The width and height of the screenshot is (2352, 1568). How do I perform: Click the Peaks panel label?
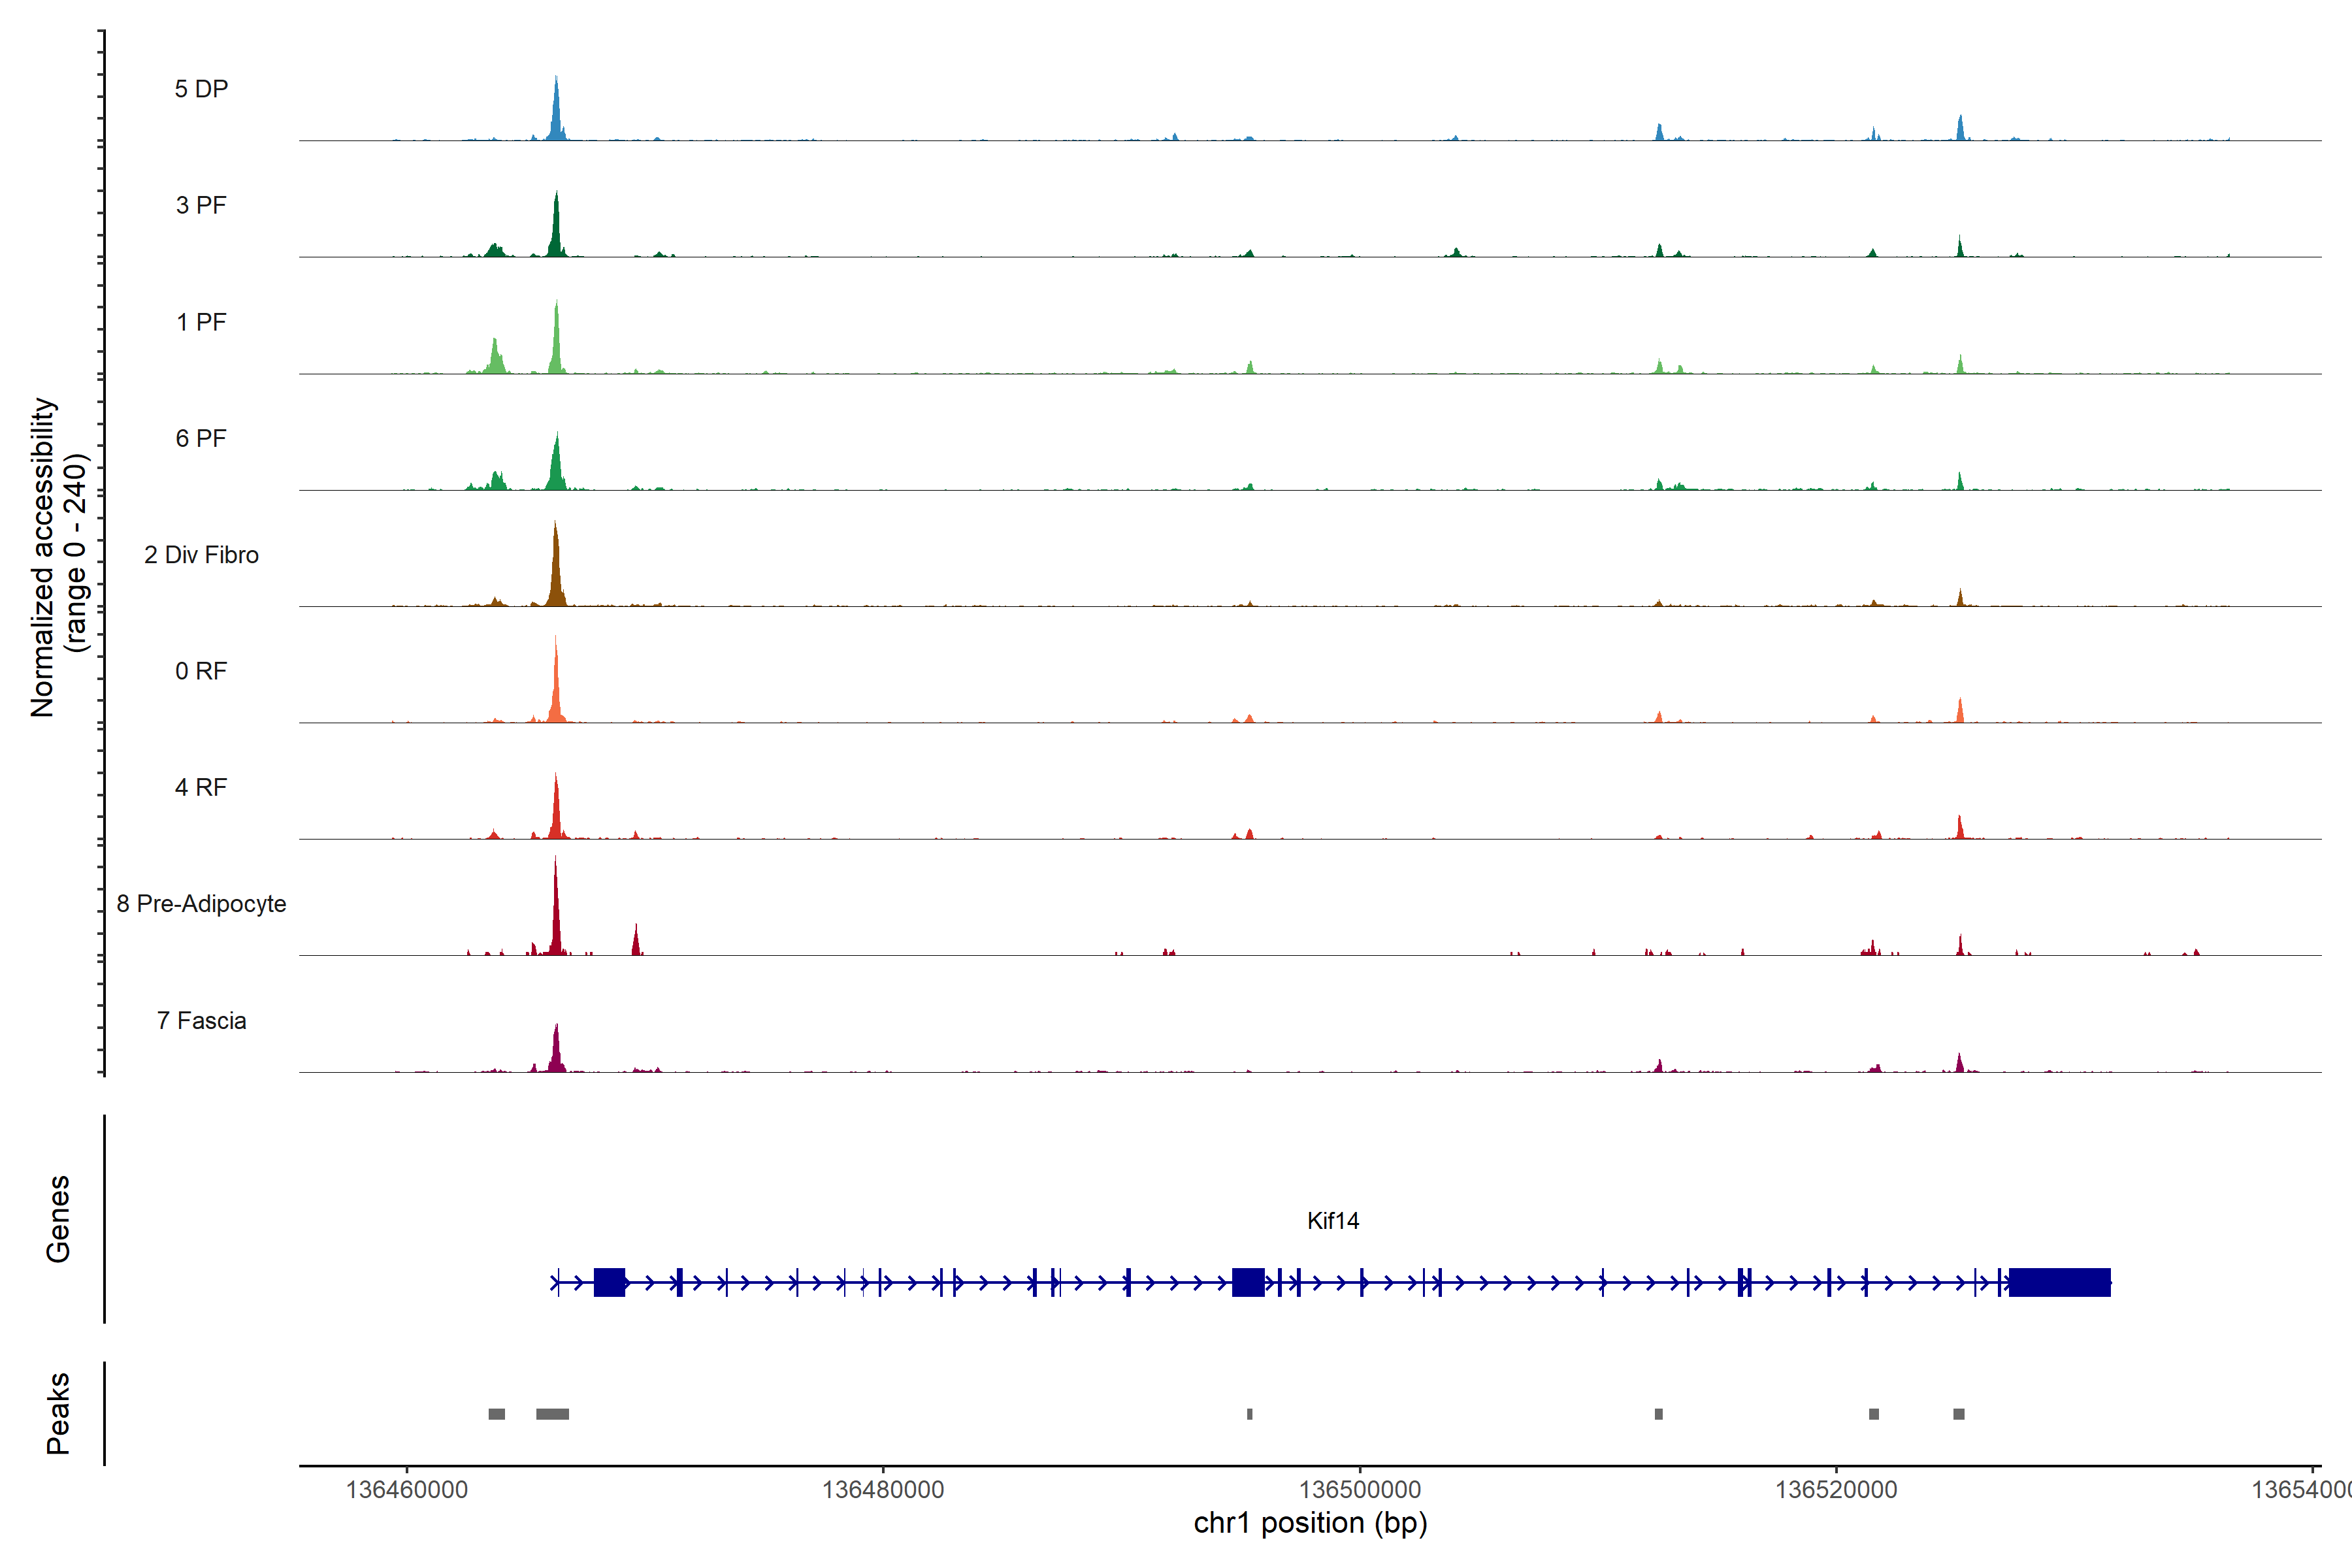pyautogui.click(x=58, y=1413)
